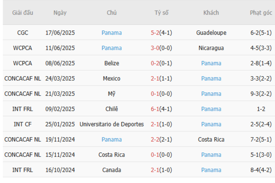Select the Universitario de Deportes team name
The width and height of the screenshot is (275, 183).
coord(112,124)
